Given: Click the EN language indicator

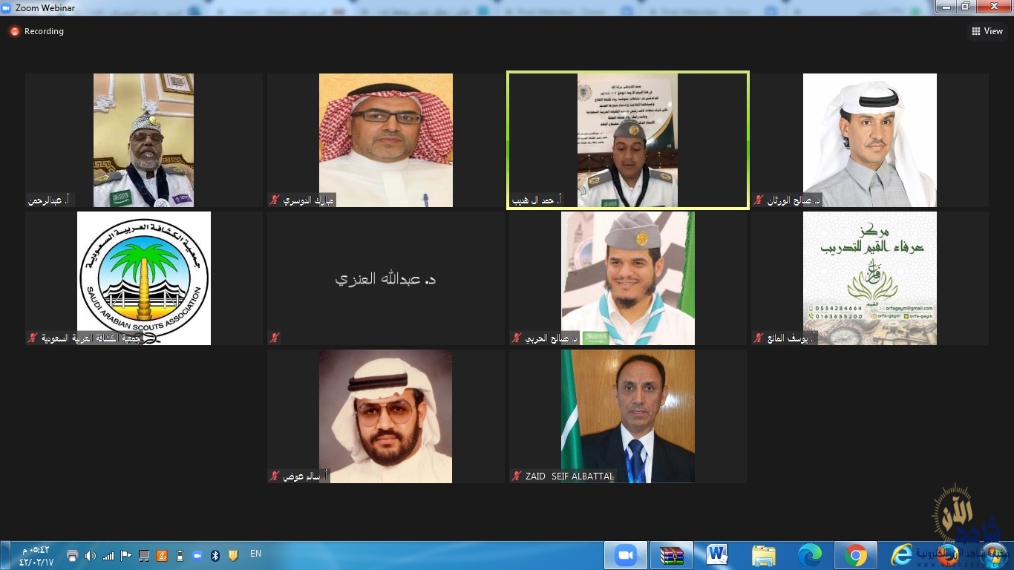Looking at the screenshot, I should (x=255, y=554).
